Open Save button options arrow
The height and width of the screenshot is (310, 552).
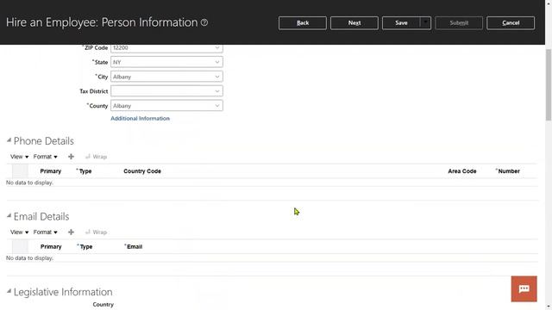click(x=425, y=23)
